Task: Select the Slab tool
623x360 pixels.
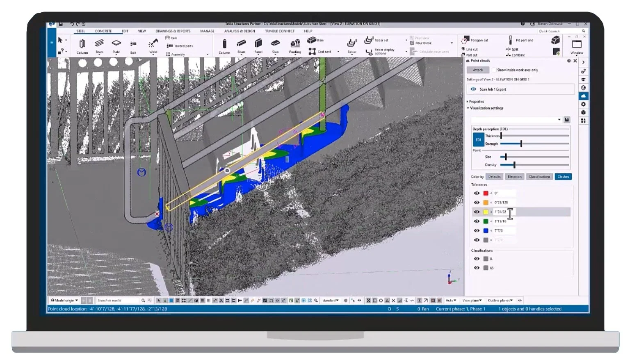Action: [x=275, y=46]
